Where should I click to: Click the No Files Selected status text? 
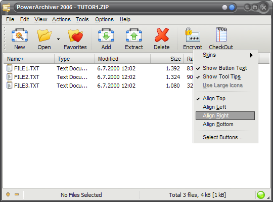click(x=81, y=195)
